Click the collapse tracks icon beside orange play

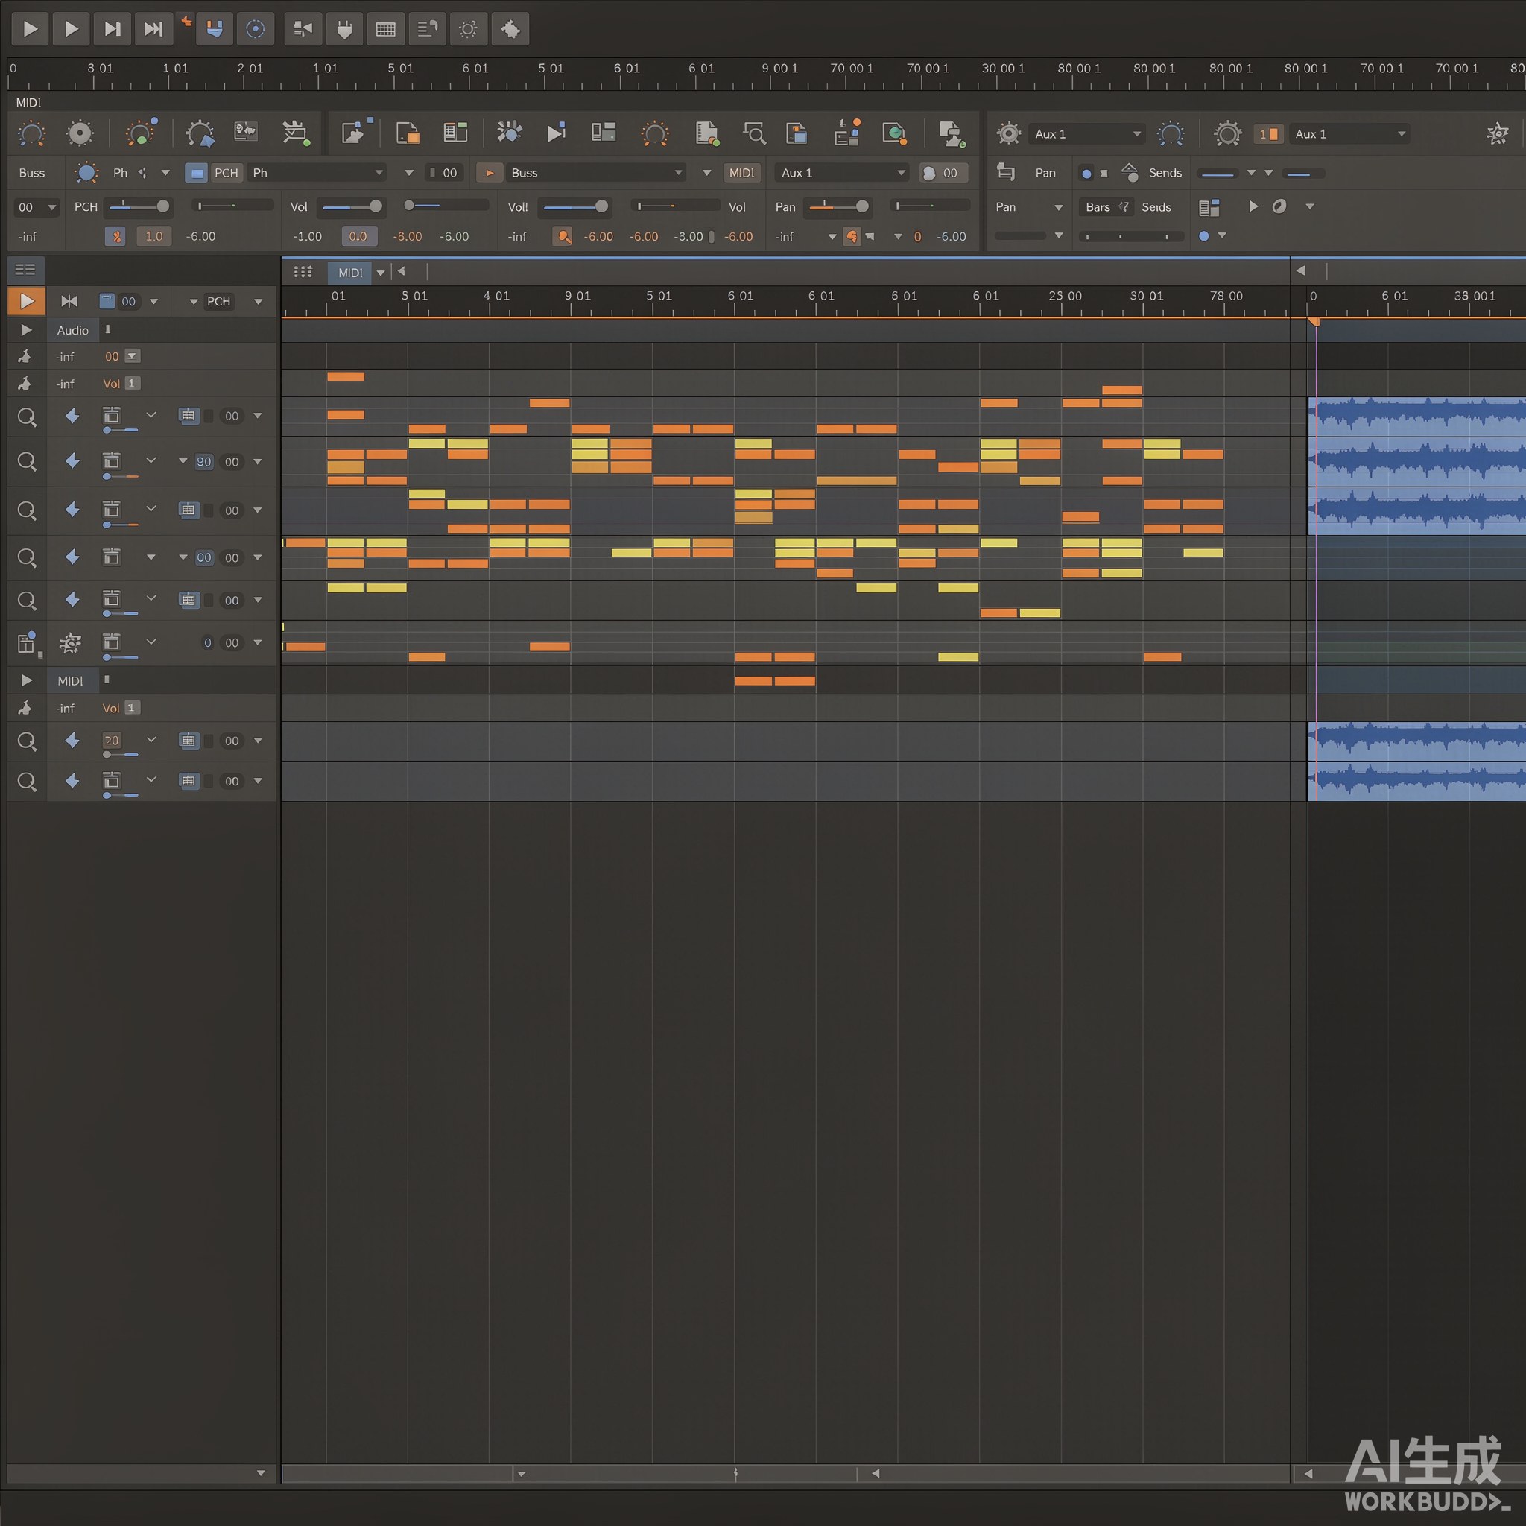tap(69, 301)
